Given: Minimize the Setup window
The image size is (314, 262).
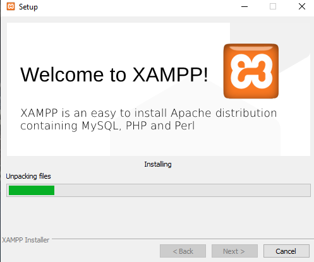Looking at the screenshot, I should [245, 6].
